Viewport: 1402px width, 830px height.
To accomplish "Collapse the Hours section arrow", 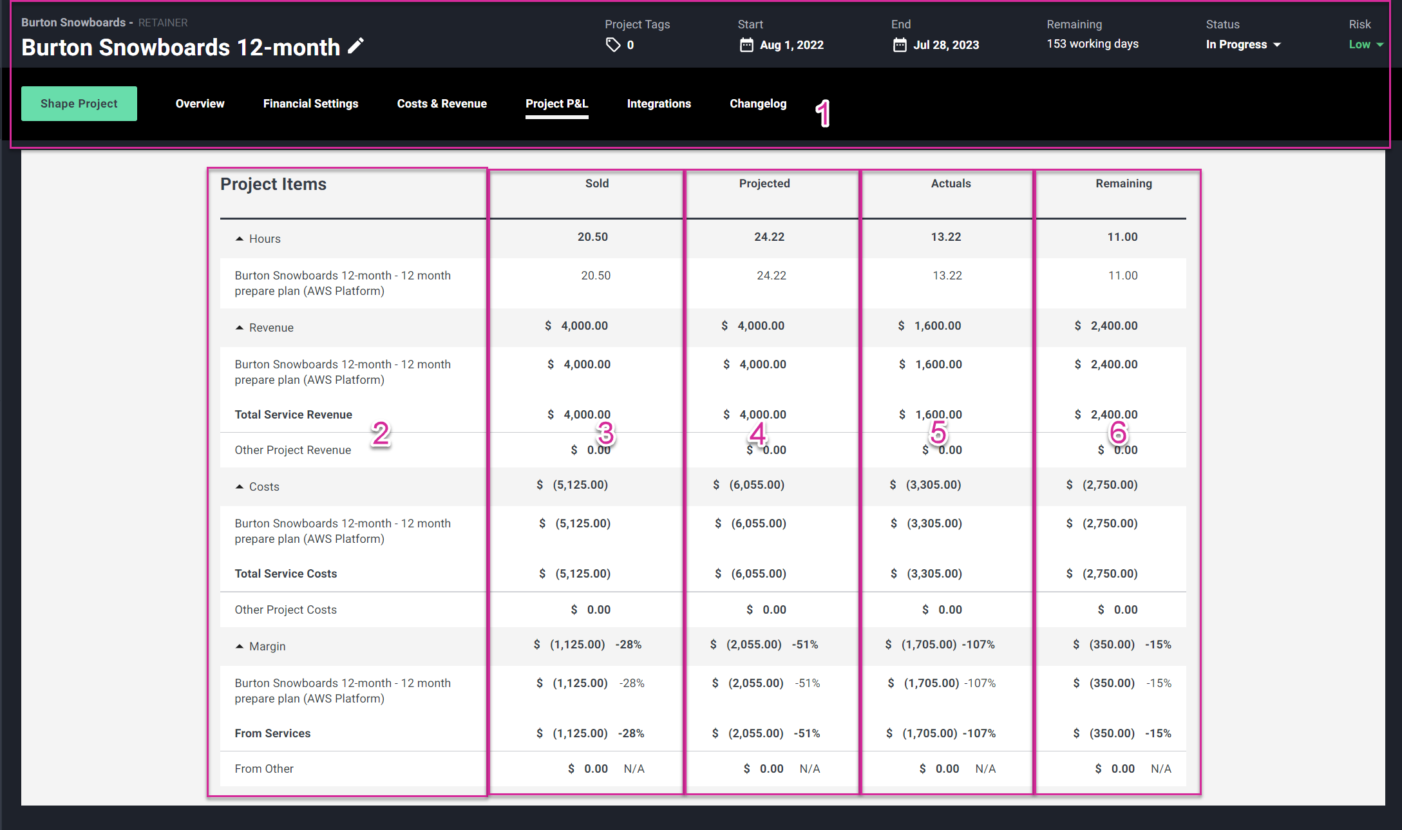I will [x=240, y=239].
